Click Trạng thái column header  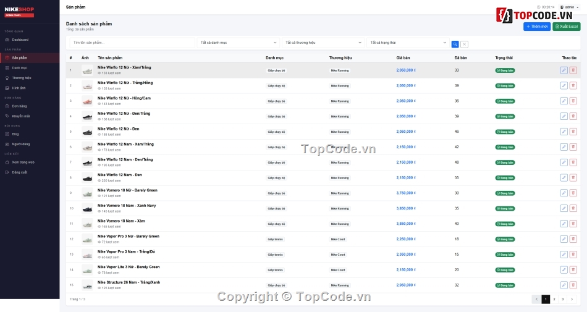[x=504, y=58]
